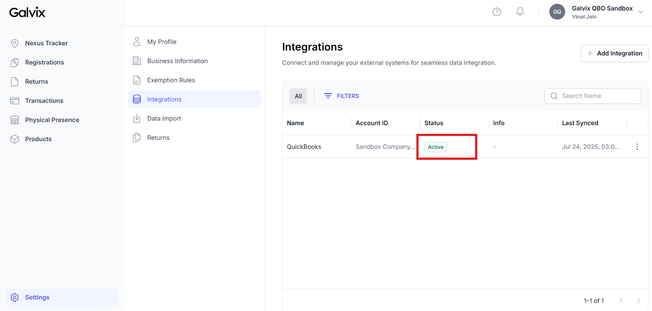Click the Settings gear icon
This screenshot has width=652, height=311.
15,297
